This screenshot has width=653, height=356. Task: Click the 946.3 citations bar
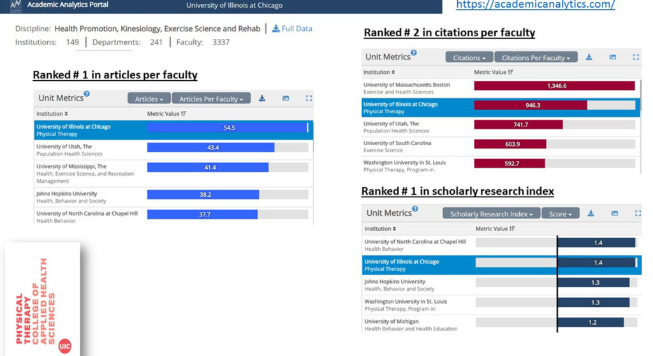pyautogui.click(x=531, y=105)
